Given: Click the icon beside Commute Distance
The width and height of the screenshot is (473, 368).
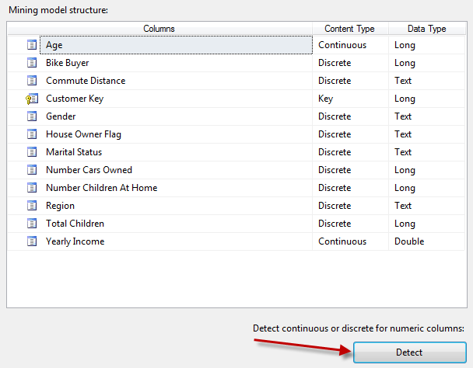Looking at the screenshot, I should pos(32,81).
